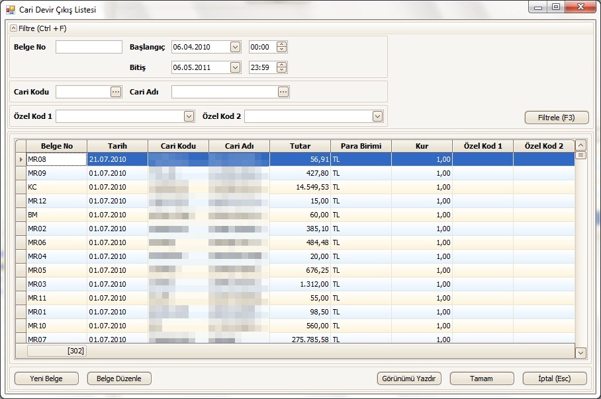The image size is (601, 399).
Task: Open the Cari Kodu lookup ellipsis button
Action: (116, 92)
